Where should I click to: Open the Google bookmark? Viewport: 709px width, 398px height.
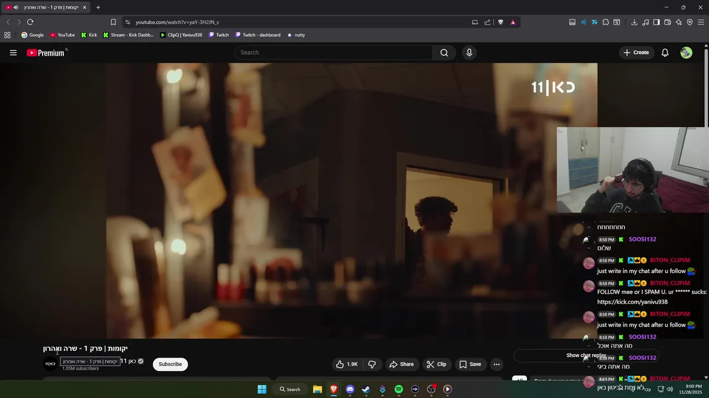click(x=33, y=35)
